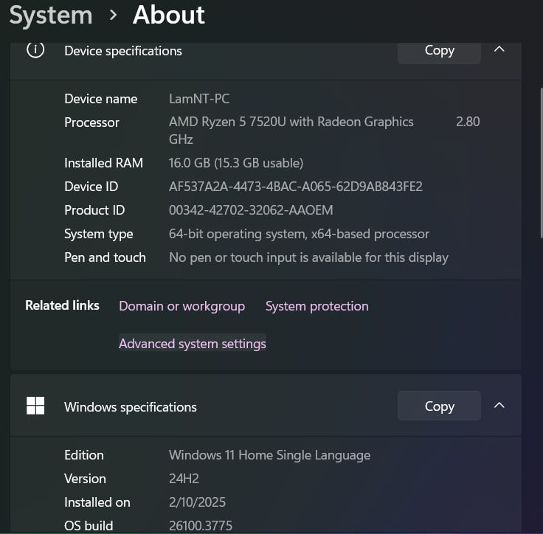Collapse the Windows specifications section
The image size is (543, 534).
tap(499, 405)
